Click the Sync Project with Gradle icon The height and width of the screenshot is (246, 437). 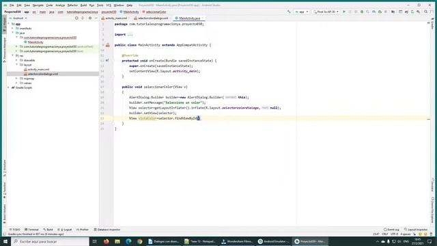(406, 12)
